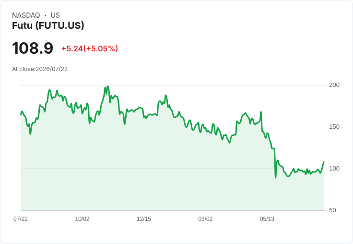Click the 03/02 date on x-axis
Viewport: 353px width, 244px height.
tap(205, 219)
